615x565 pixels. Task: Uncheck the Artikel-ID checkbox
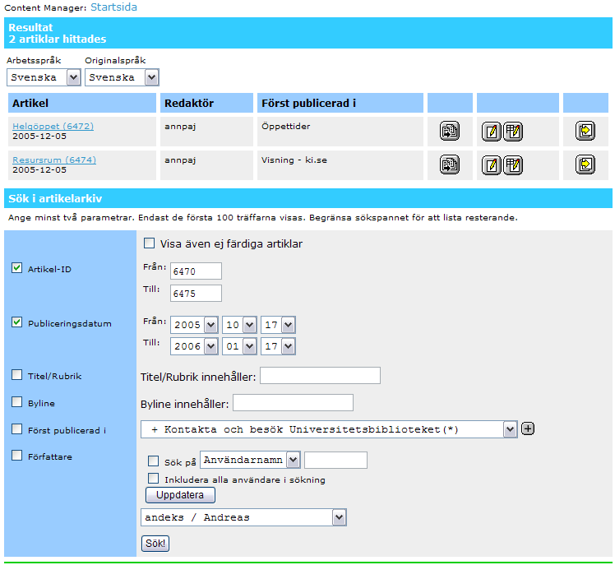[17, 268]
